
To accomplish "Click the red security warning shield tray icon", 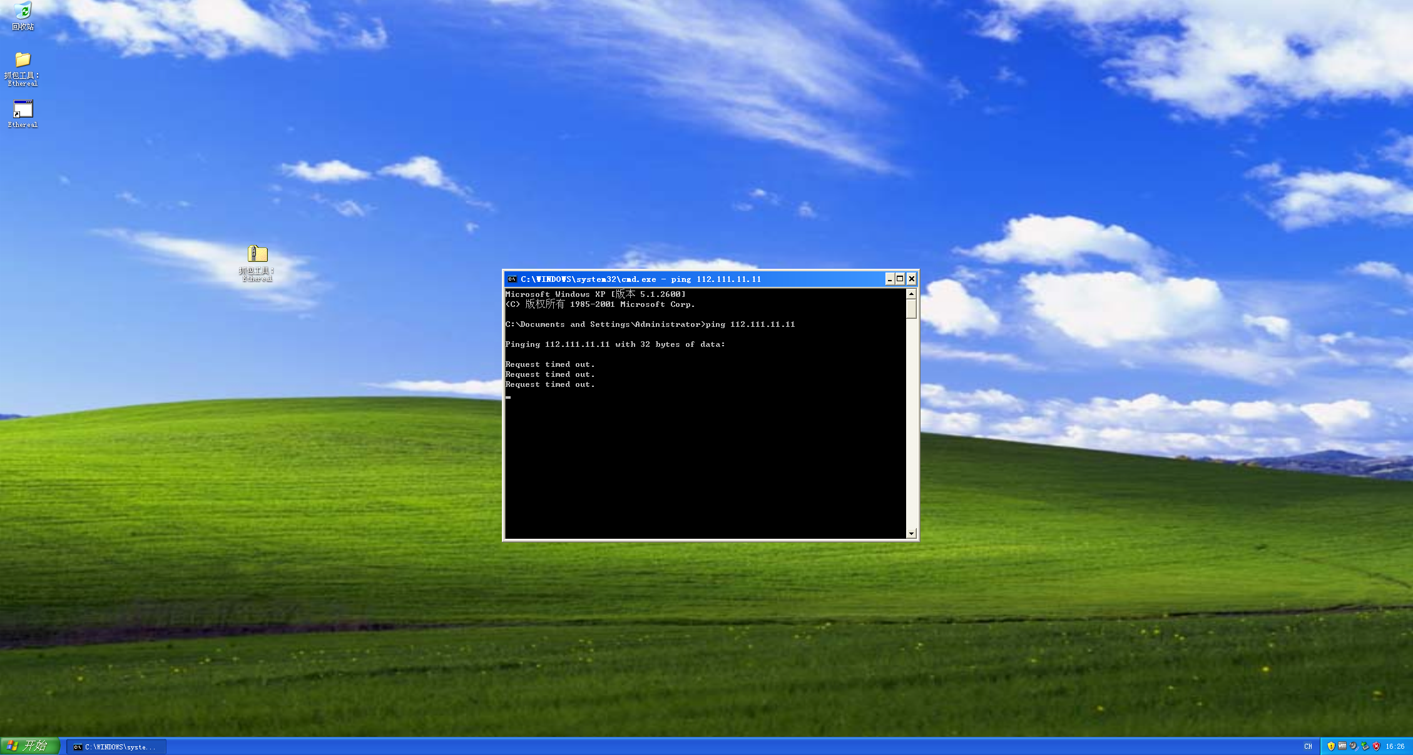I will coord(1376,746).
